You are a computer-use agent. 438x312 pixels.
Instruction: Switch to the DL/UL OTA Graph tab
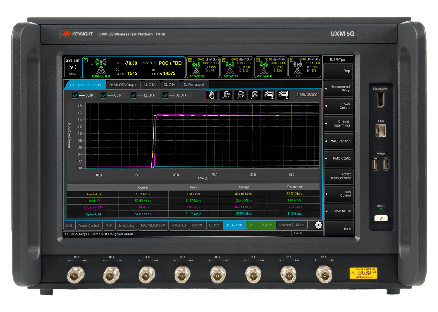[x=122, y=84]
